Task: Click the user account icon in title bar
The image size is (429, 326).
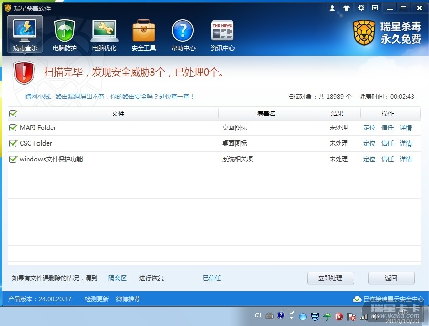Action: click(332, 8)
